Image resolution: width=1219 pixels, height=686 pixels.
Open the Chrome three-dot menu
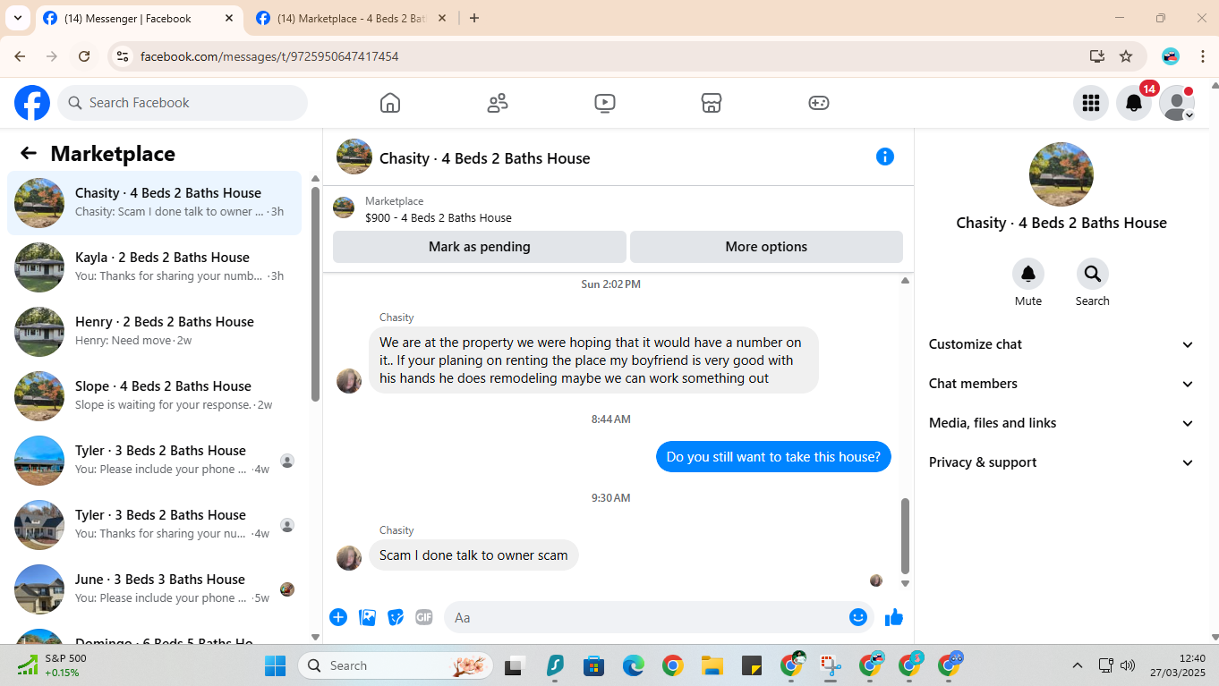(1203, 56)
